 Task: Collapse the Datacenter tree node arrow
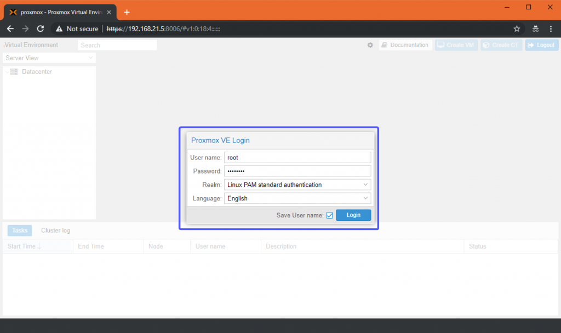click(x=7, y=72)
